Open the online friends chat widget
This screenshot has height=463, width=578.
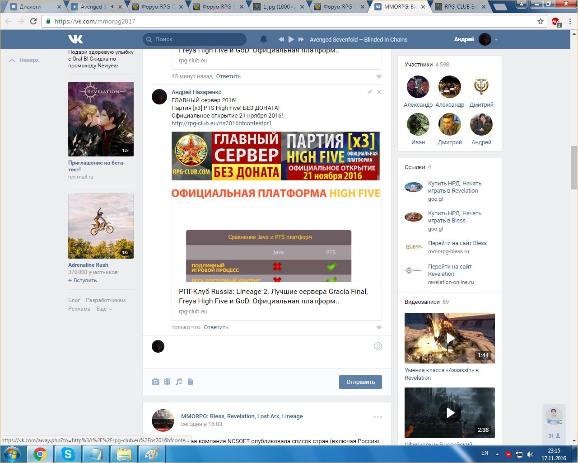pyautogui.click(x=554, y=424)
